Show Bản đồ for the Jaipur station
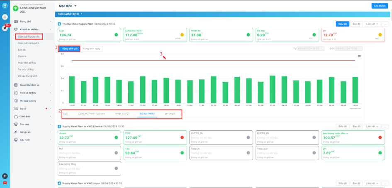 [356, 183]
